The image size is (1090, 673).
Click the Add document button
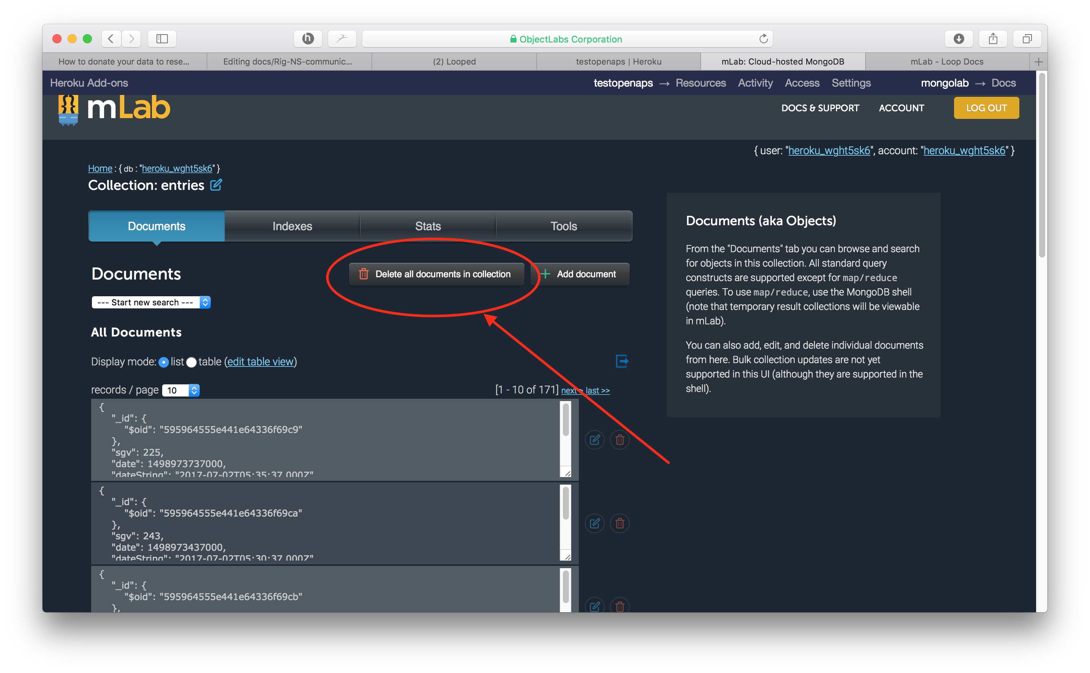pos(580,274)
